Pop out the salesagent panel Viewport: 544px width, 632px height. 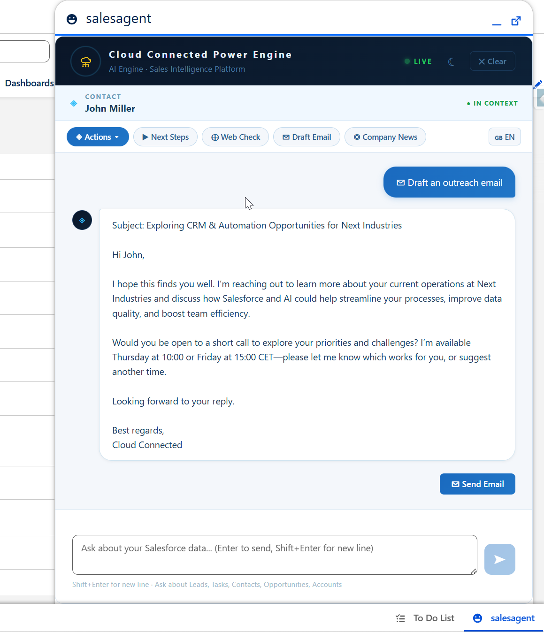516,21
